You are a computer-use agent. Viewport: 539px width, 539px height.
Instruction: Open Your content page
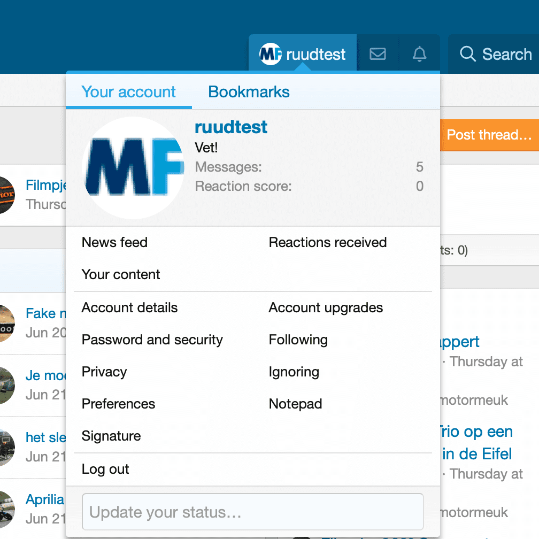point(121,274)
